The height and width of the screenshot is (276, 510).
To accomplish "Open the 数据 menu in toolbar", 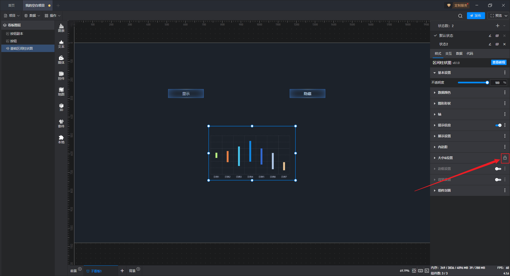I will (32, 16).
